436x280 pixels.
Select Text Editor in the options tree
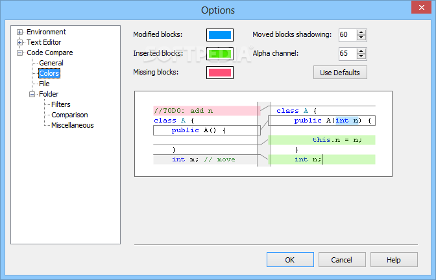click(x=43, y=42)
